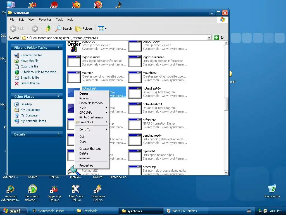Viewport: 286px width, 215px height.
Task: Select the ntfsinfo64 file icon
Action: (x=135, y=124)
